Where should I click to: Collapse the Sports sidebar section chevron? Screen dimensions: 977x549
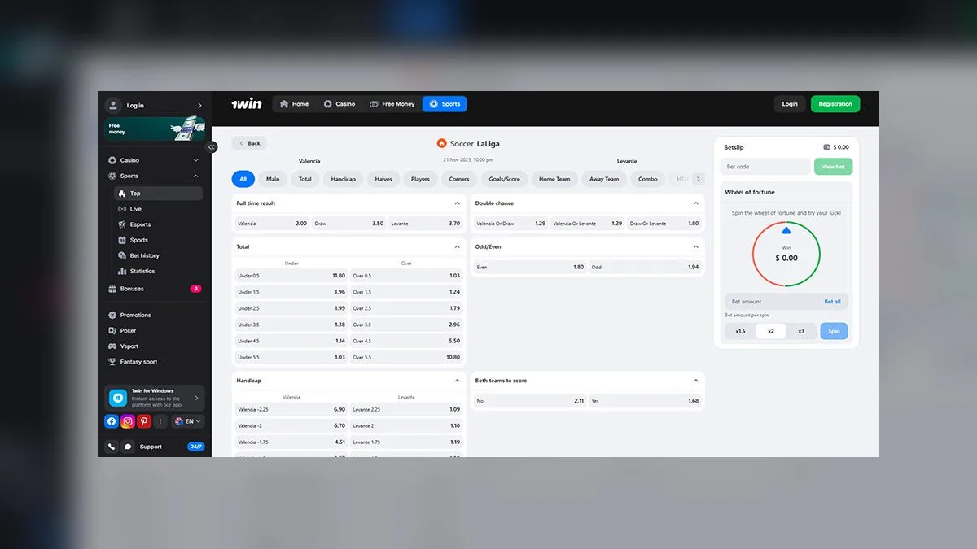(196, 176)
